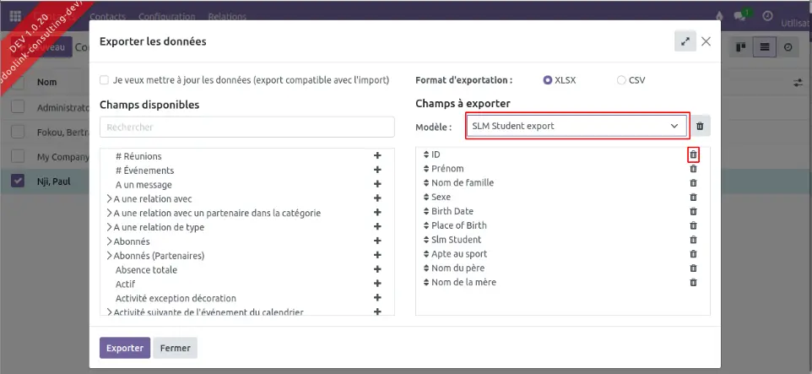Enable import-compatible export checkbox
This screenshot has height=374, width=812.
coord(104,80)
